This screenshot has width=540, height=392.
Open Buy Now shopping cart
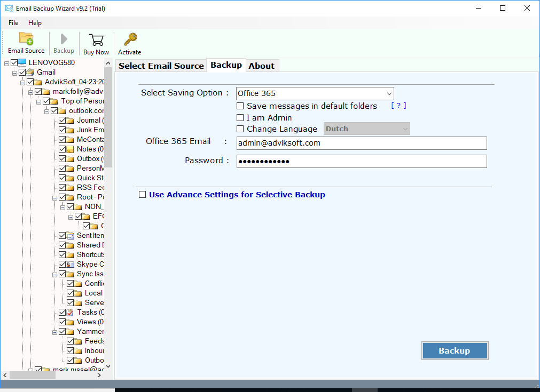[96, 40]
